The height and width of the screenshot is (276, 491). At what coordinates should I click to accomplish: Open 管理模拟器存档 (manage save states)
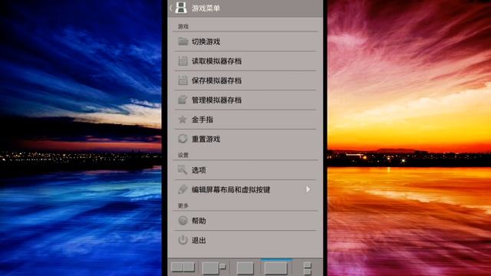(x=245, y=100)
